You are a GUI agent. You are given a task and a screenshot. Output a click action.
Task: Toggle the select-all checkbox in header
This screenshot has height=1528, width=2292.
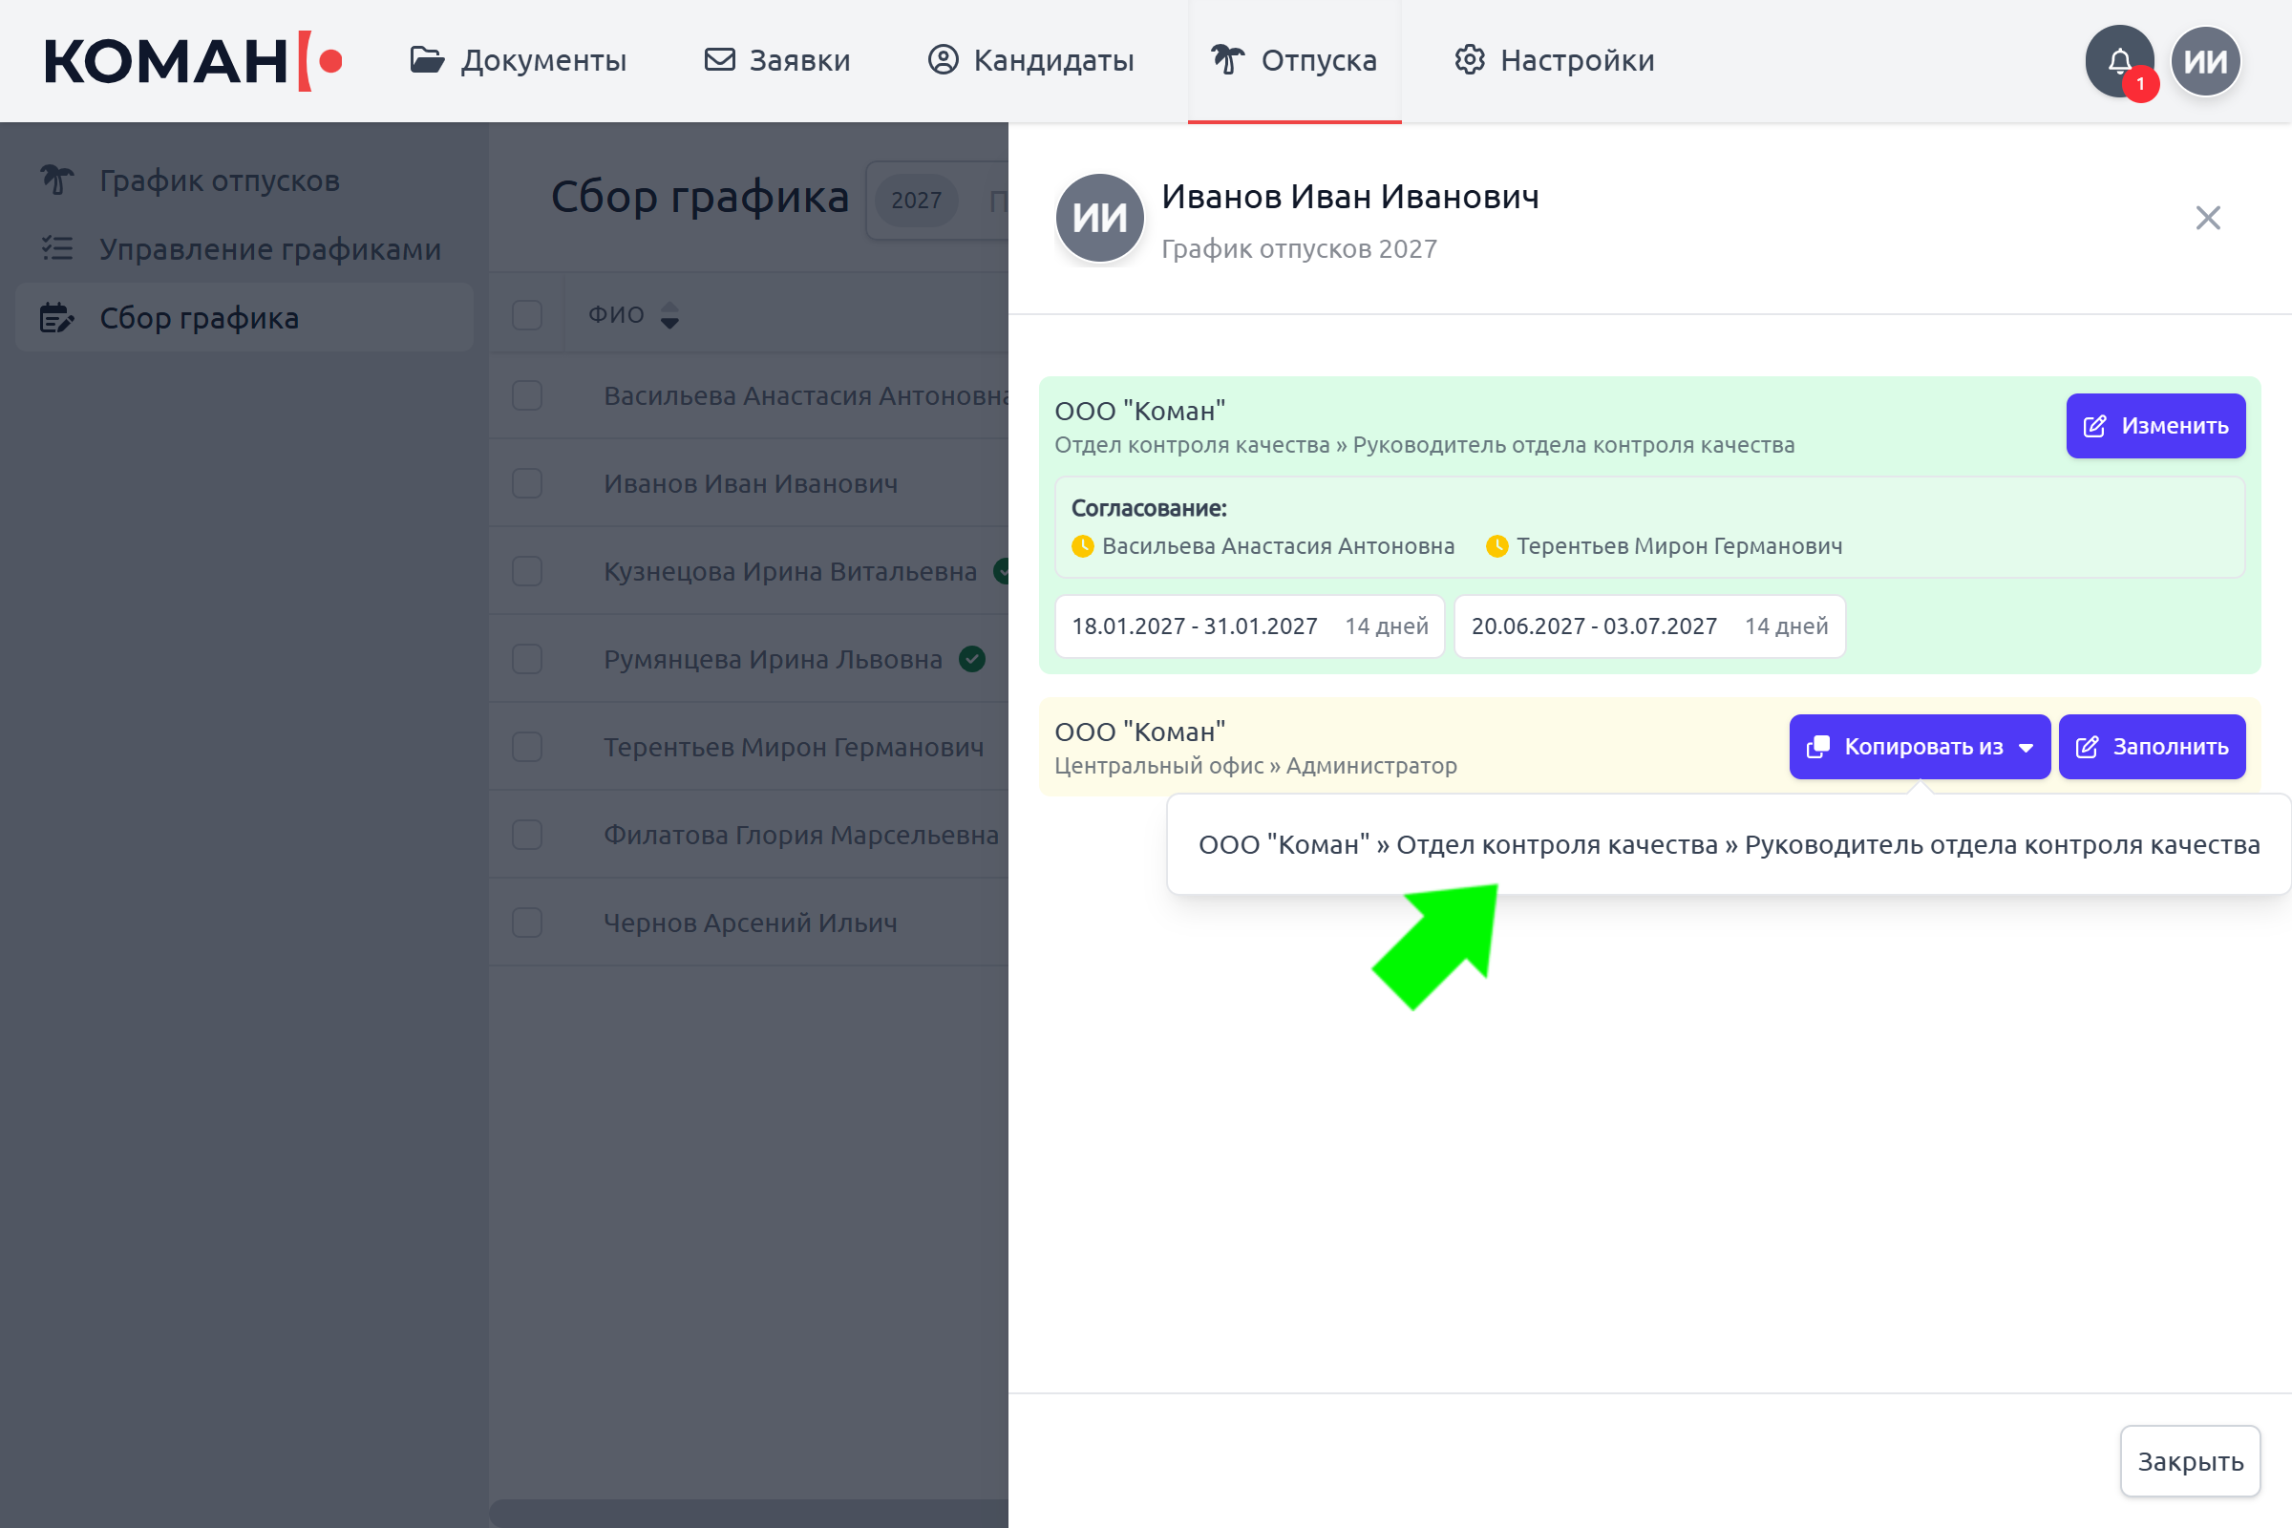point(527,315)
